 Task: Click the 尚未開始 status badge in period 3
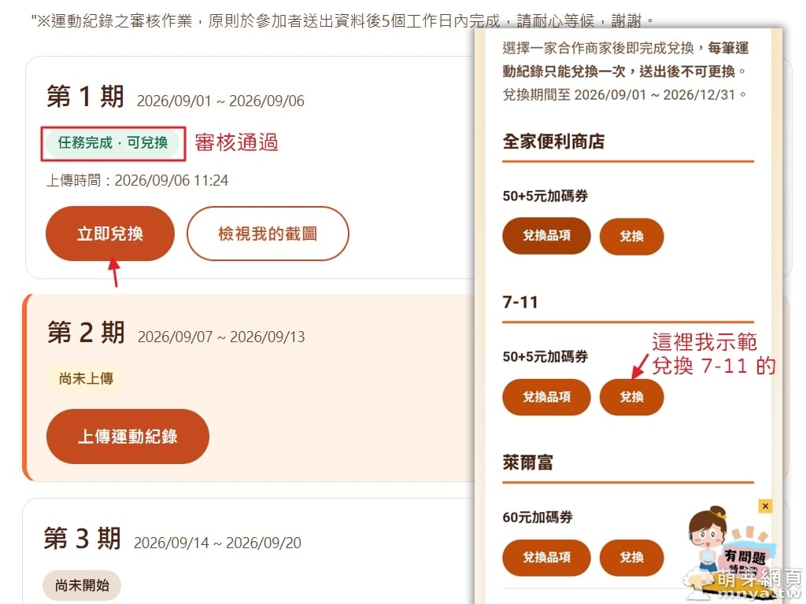[82, 585]
